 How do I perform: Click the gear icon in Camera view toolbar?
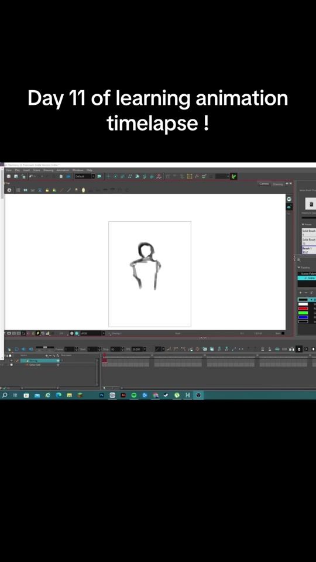click(9, 190)
